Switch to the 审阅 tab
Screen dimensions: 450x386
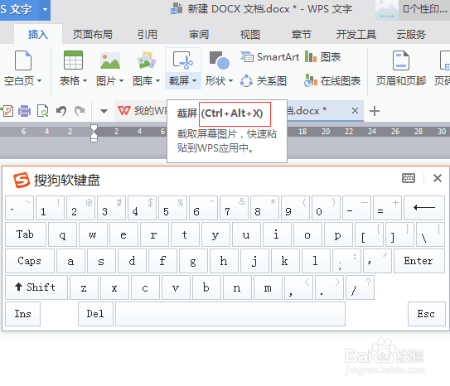click(x=199, y=35)
